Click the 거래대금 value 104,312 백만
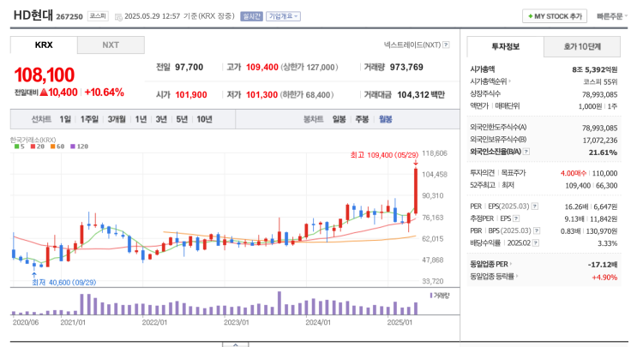Image resolution: width=637 pixels, height=347 pixels. [x=421, y=94]
